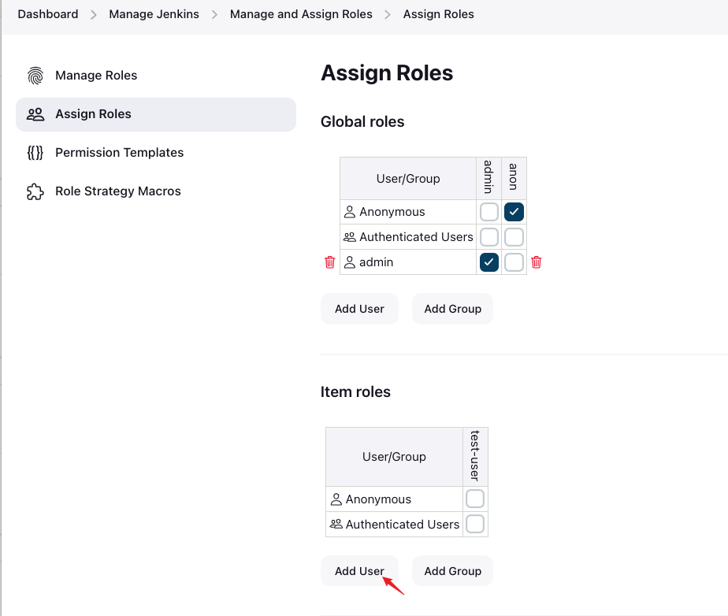Click the admin user name in Global roles
728x616 pixels.
point(377,262)
